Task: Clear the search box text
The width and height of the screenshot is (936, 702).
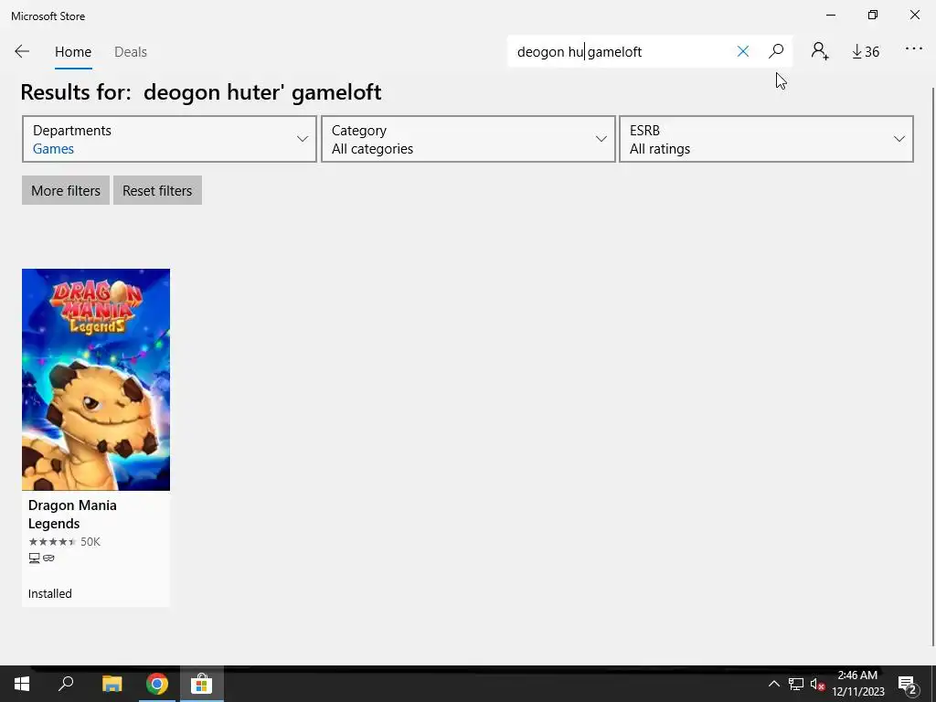Action: pos(742,52)
